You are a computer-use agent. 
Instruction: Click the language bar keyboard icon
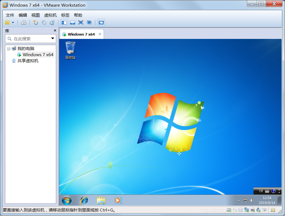pyautogui.click(x=267, y=191)
